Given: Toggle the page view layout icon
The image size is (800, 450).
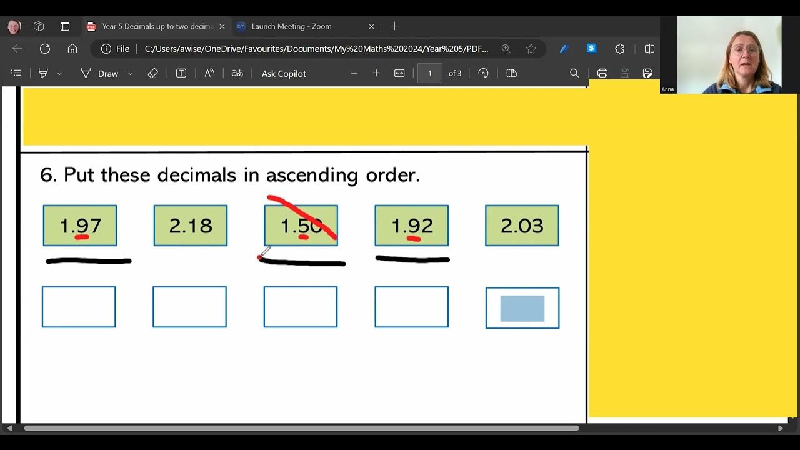Looking at the screenshot, I should point(512,73).
